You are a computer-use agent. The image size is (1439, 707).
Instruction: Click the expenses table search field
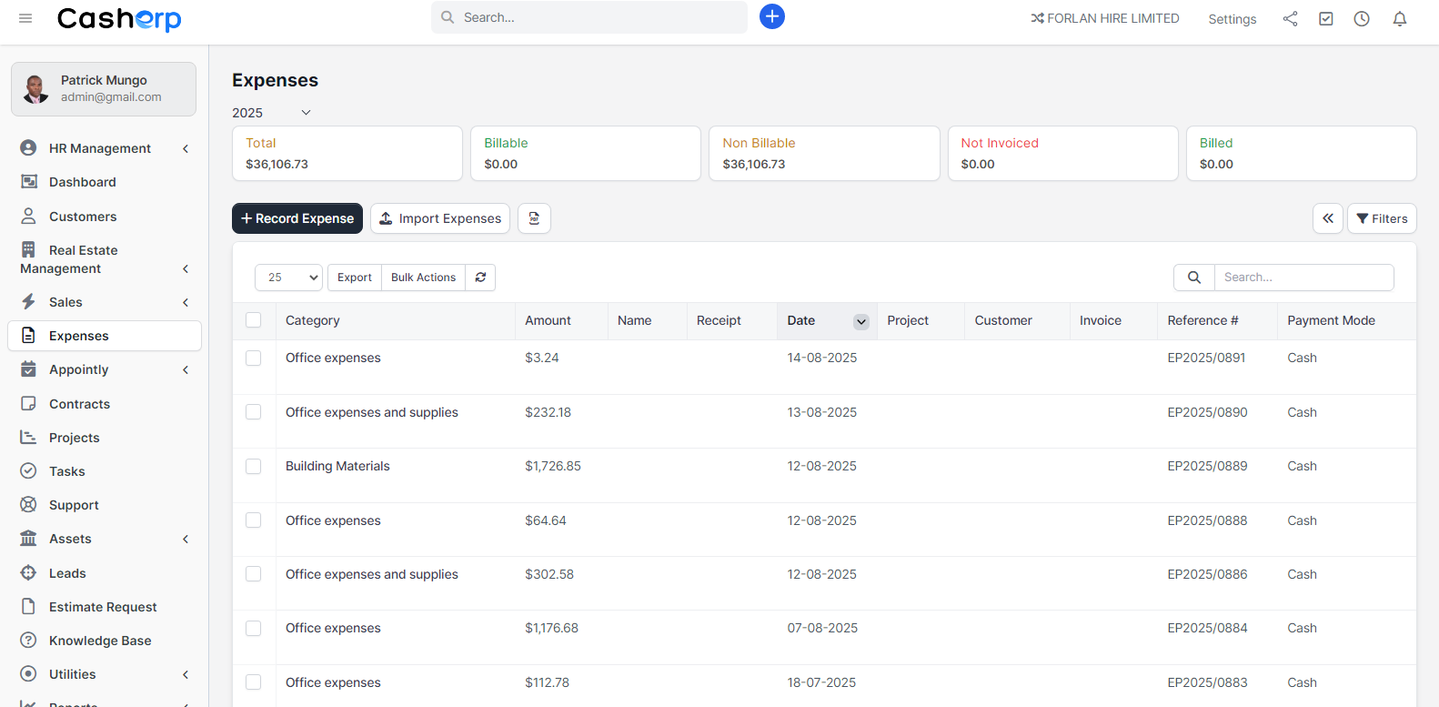coord(1303,278)
